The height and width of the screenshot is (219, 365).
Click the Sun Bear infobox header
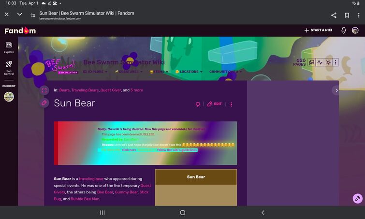(196, 177)
